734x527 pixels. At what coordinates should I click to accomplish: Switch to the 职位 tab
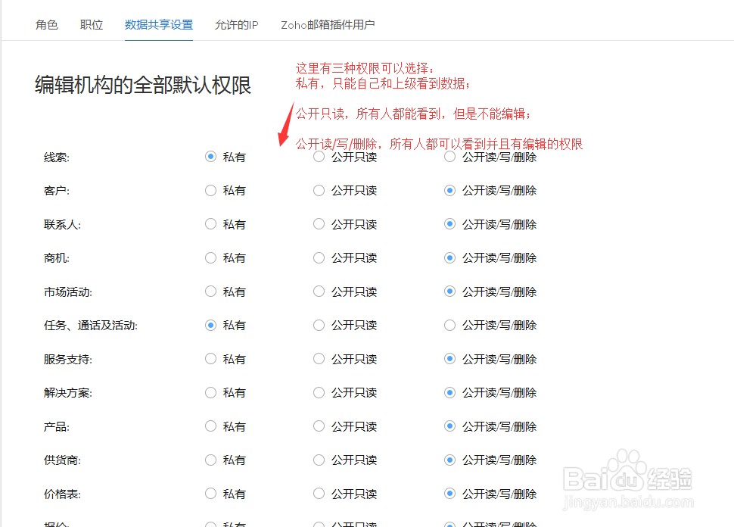(x=92, y=25)
